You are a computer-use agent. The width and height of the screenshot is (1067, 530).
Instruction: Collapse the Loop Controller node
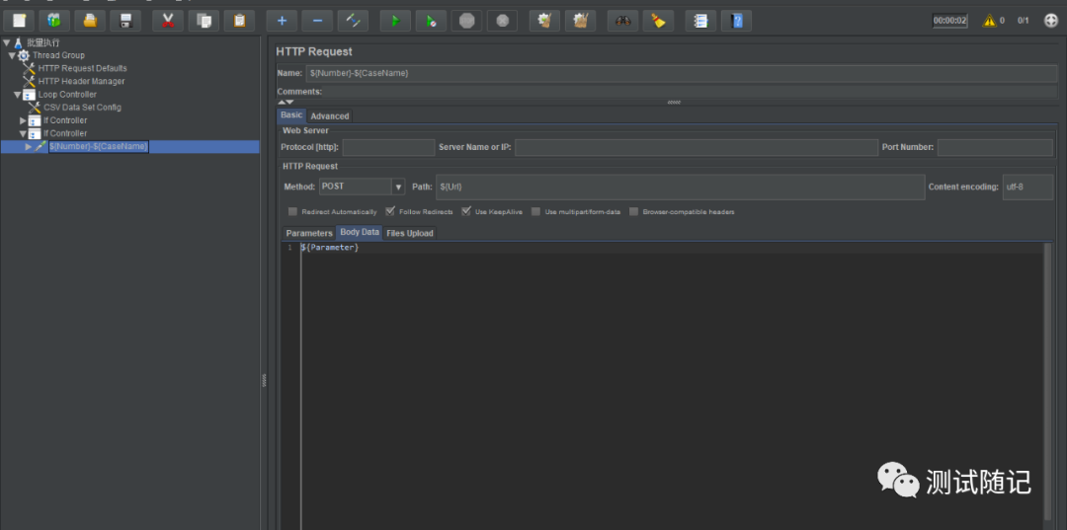pyautogui.click(x=17, y=95)
